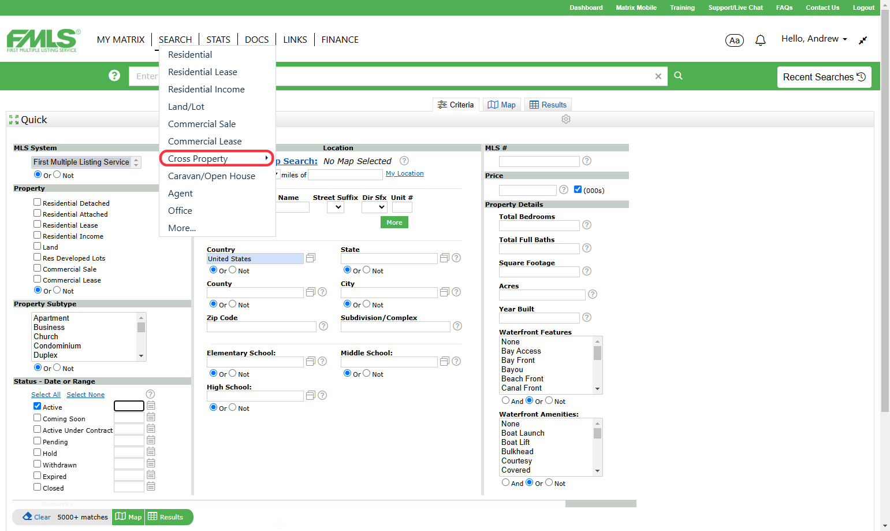Click the Select All status link
890x531 pixels.
pos(46,395)
